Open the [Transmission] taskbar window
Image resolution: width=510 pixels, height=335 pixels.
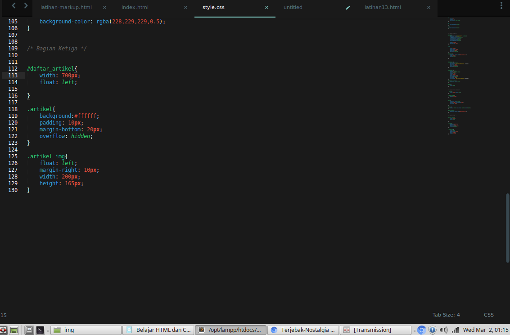pos(376,330)
